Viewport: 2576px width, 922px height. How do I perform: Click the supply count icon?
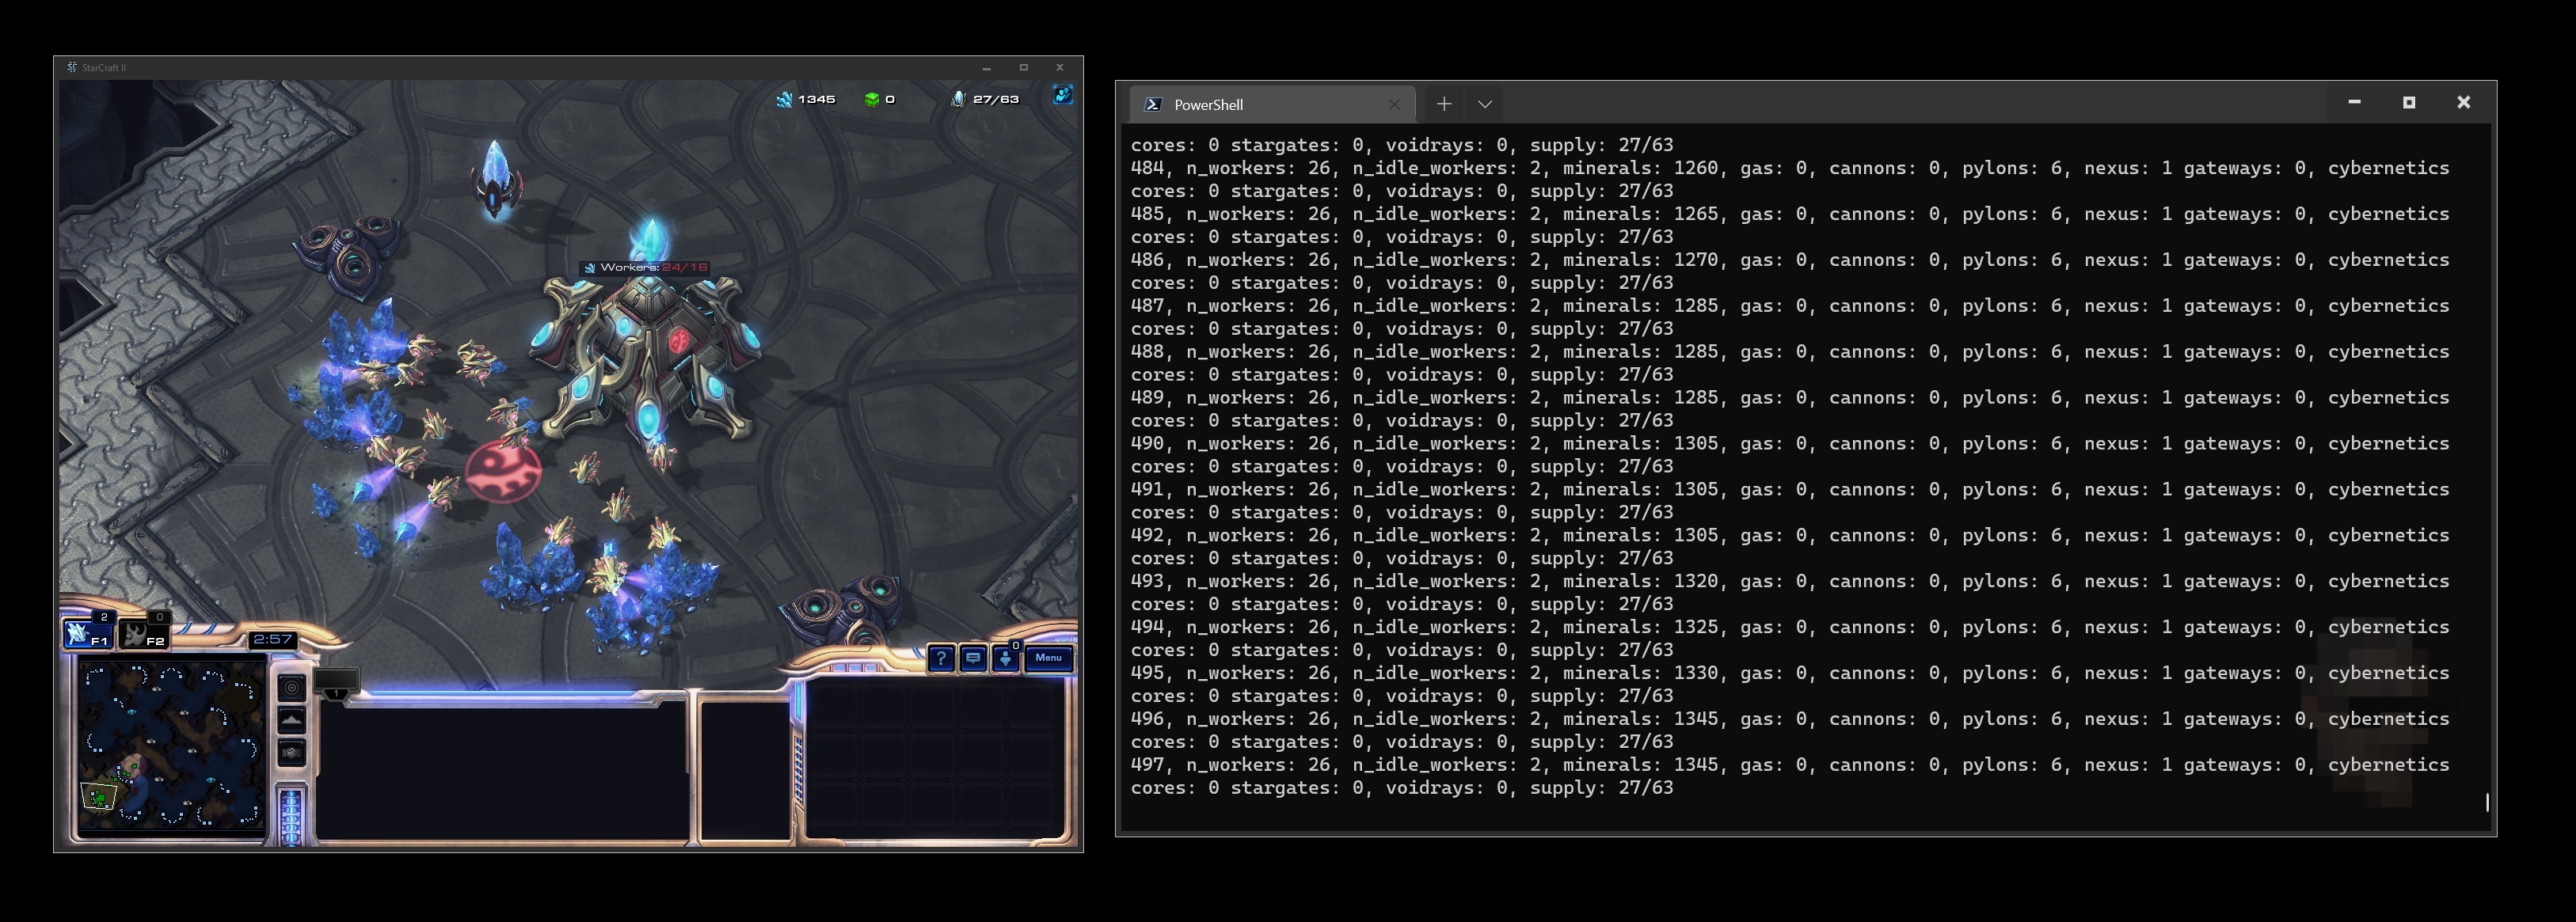(958, 99)
